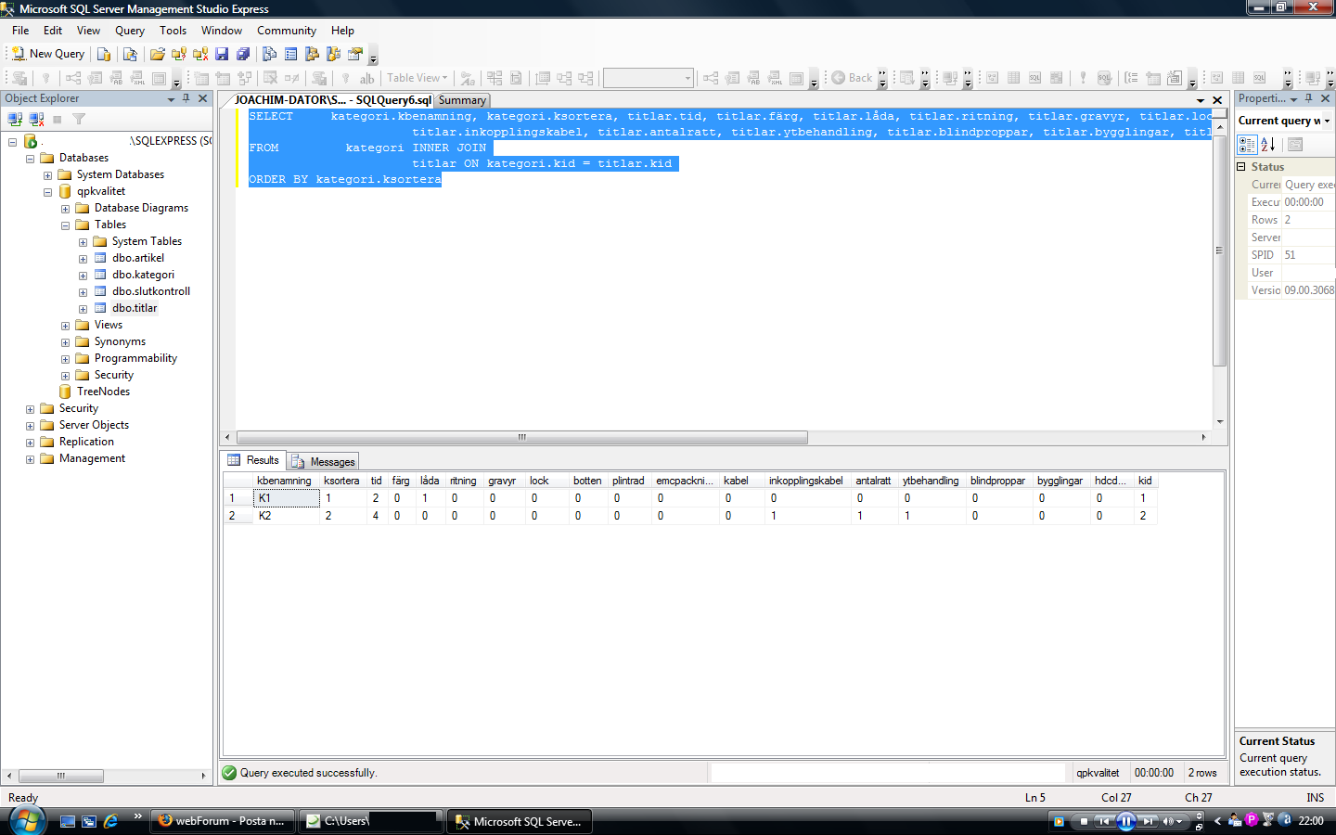This screenshot has width=1336, height=835.
Task: Open Object Explorer window position dropdown arrow
Action: click(171, 98)
